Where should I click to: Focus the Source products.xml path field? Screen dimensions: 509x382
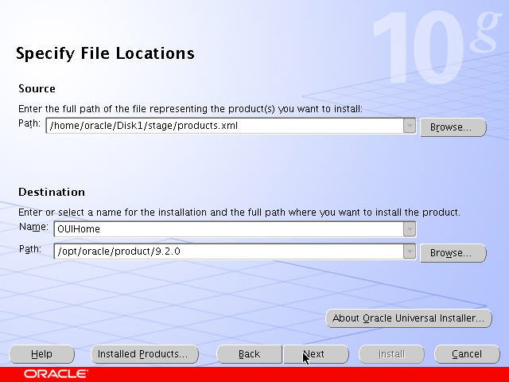(224, 126)
